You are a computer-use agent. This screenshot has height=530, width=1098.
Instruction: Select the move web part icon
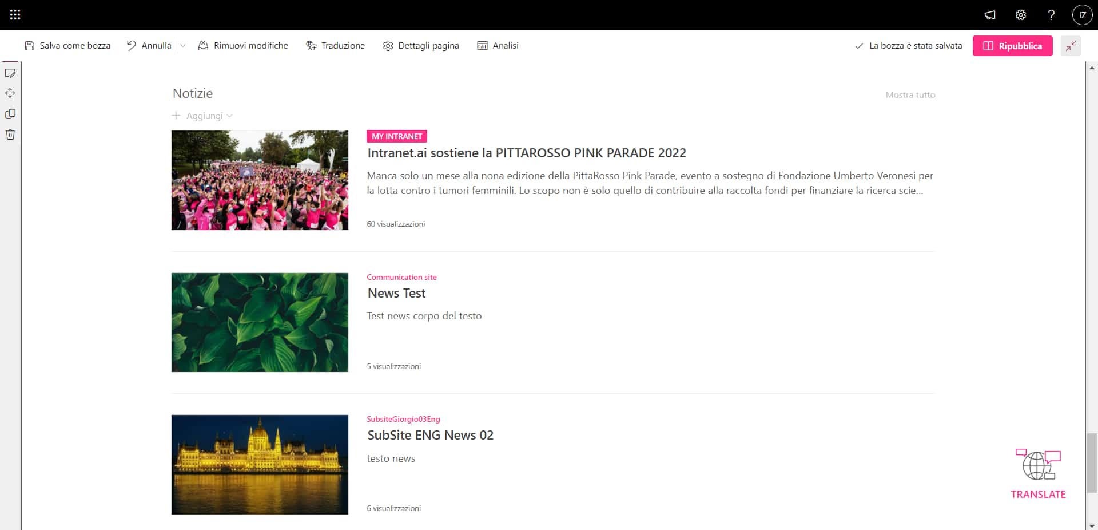tap(10, 93)
